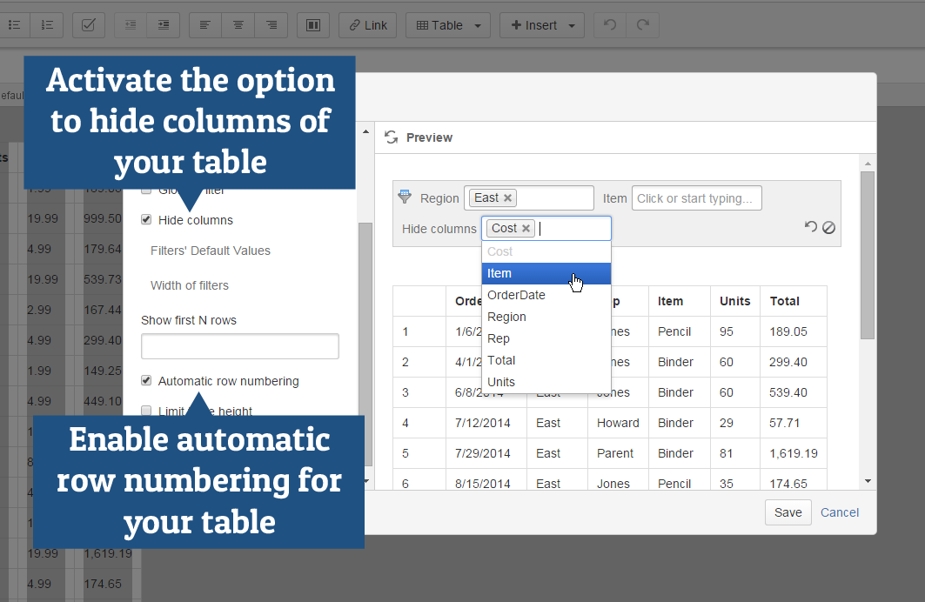Viewport: 925px width, 602px height.
Task: Align text center
Action: pos(238,25)
